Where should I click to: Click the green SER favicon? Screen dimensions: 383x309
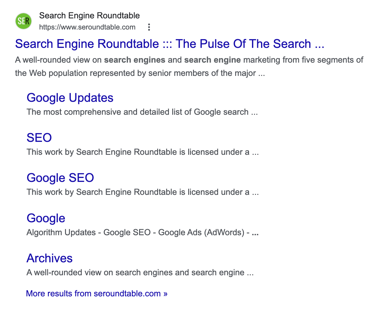pos(23,21)
